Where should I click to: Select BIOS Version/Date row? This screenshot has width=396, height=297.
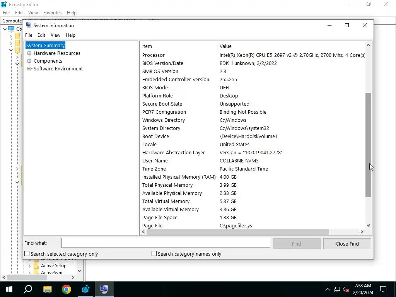pos(253,63)
